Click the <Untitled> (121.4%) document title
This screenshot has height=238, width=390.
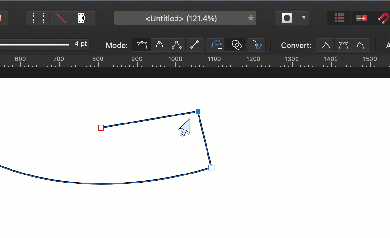pos(181,19)
